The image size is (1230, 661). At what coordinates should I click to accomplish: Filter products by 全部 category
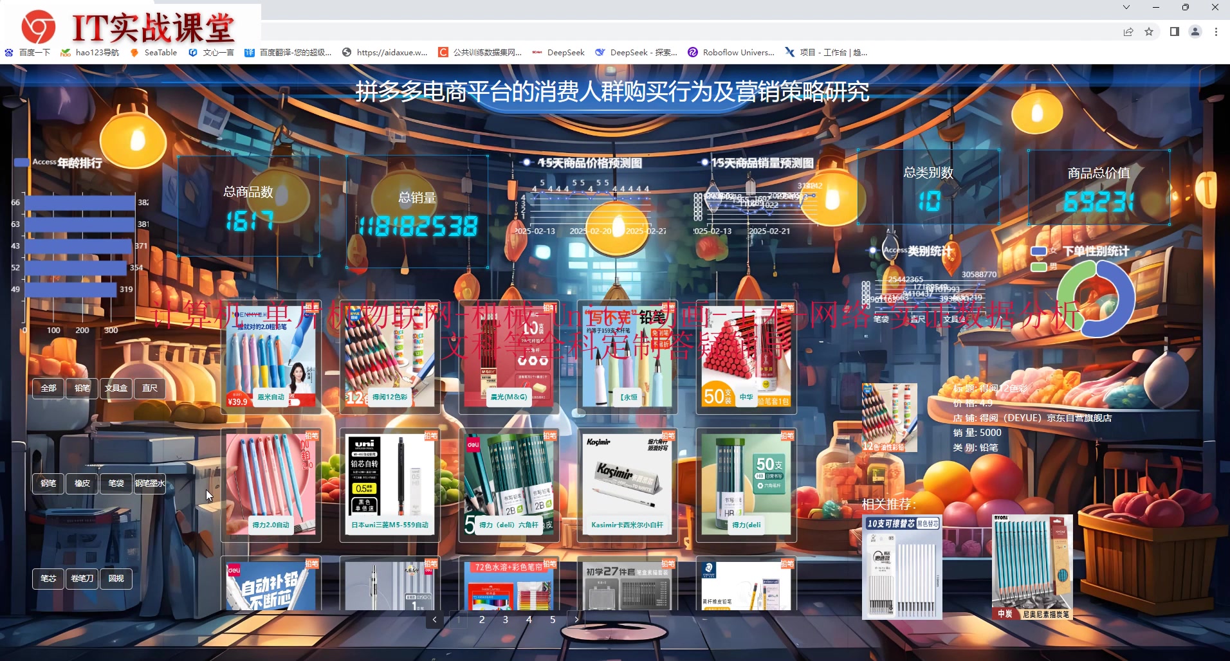48,388
